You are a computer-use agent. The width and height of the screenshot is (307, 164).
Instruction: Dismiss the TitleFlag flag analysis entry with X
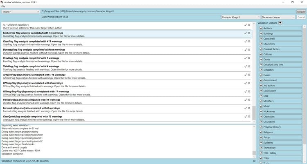[249, 66]
